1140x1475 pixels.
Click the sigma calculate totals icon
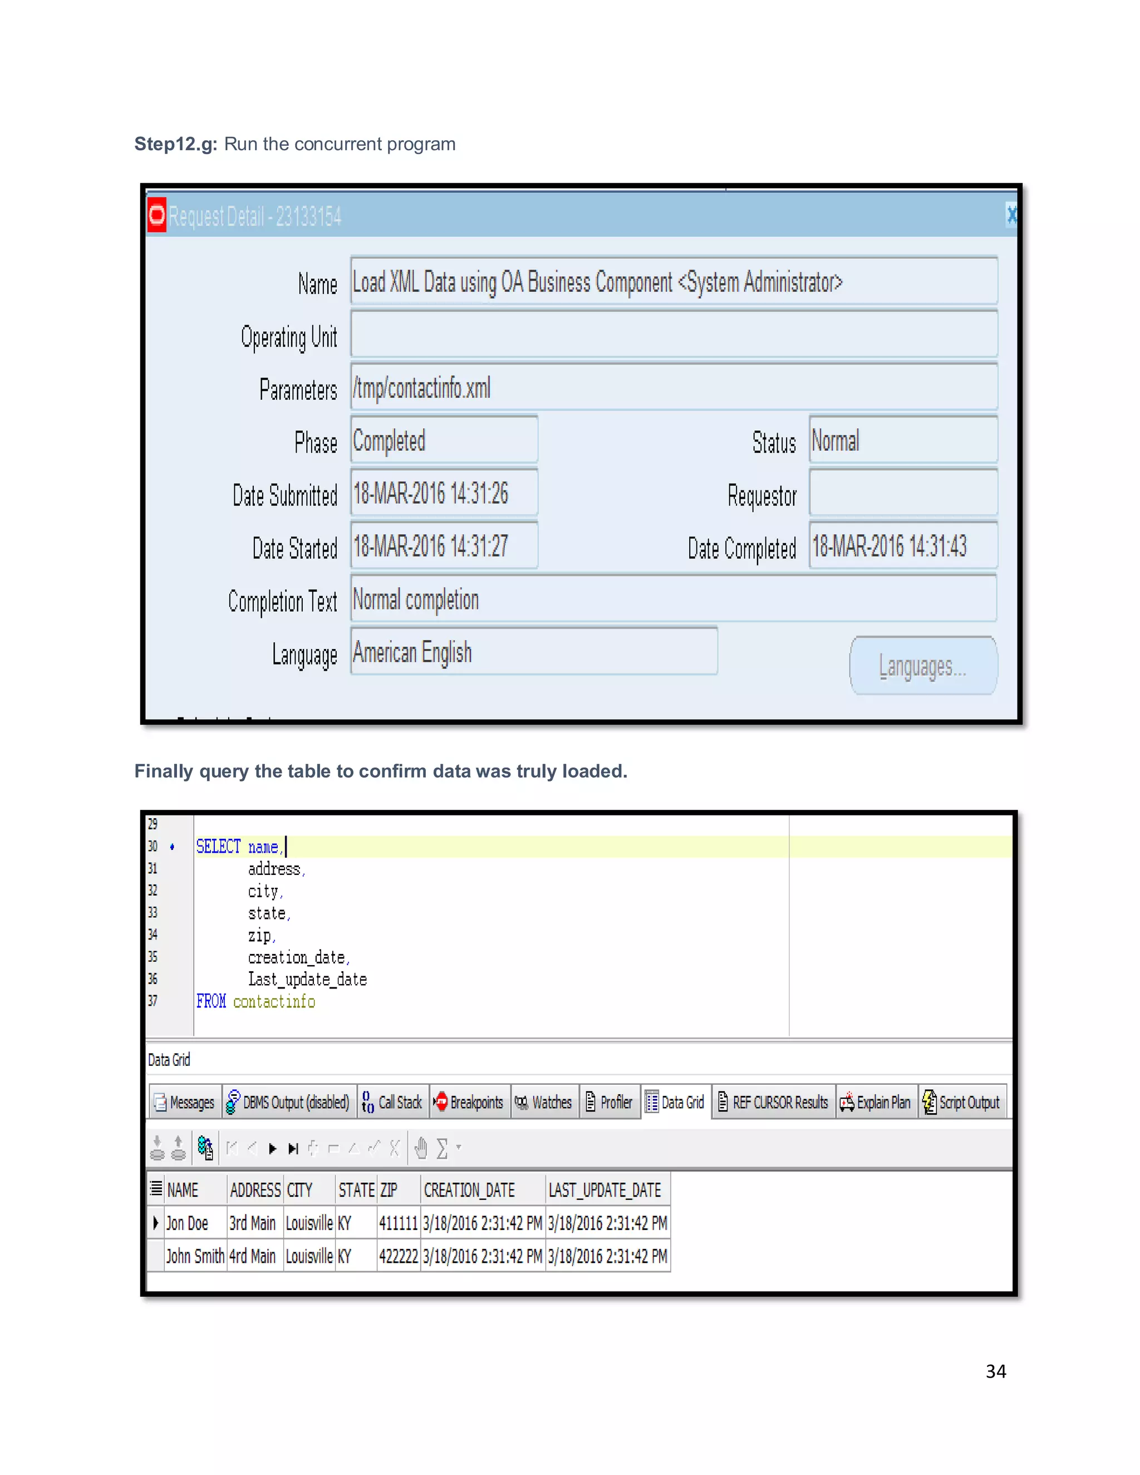(x=443, y=1148)
